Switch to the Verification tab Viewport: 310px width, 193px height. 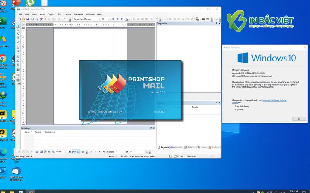click(214, 147)
